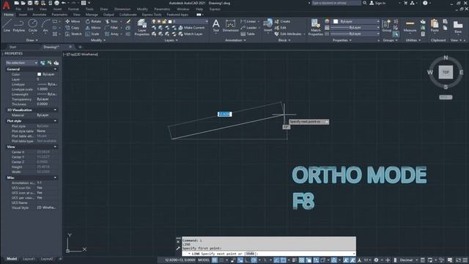Viewport: 469px width, 264px height.
Task: Click the Copy tool
Action: click(73, 28)
